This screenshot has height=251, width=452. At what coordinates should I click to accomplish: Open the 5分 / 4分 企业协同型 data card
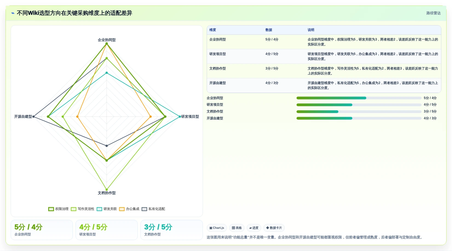(42, 230)
